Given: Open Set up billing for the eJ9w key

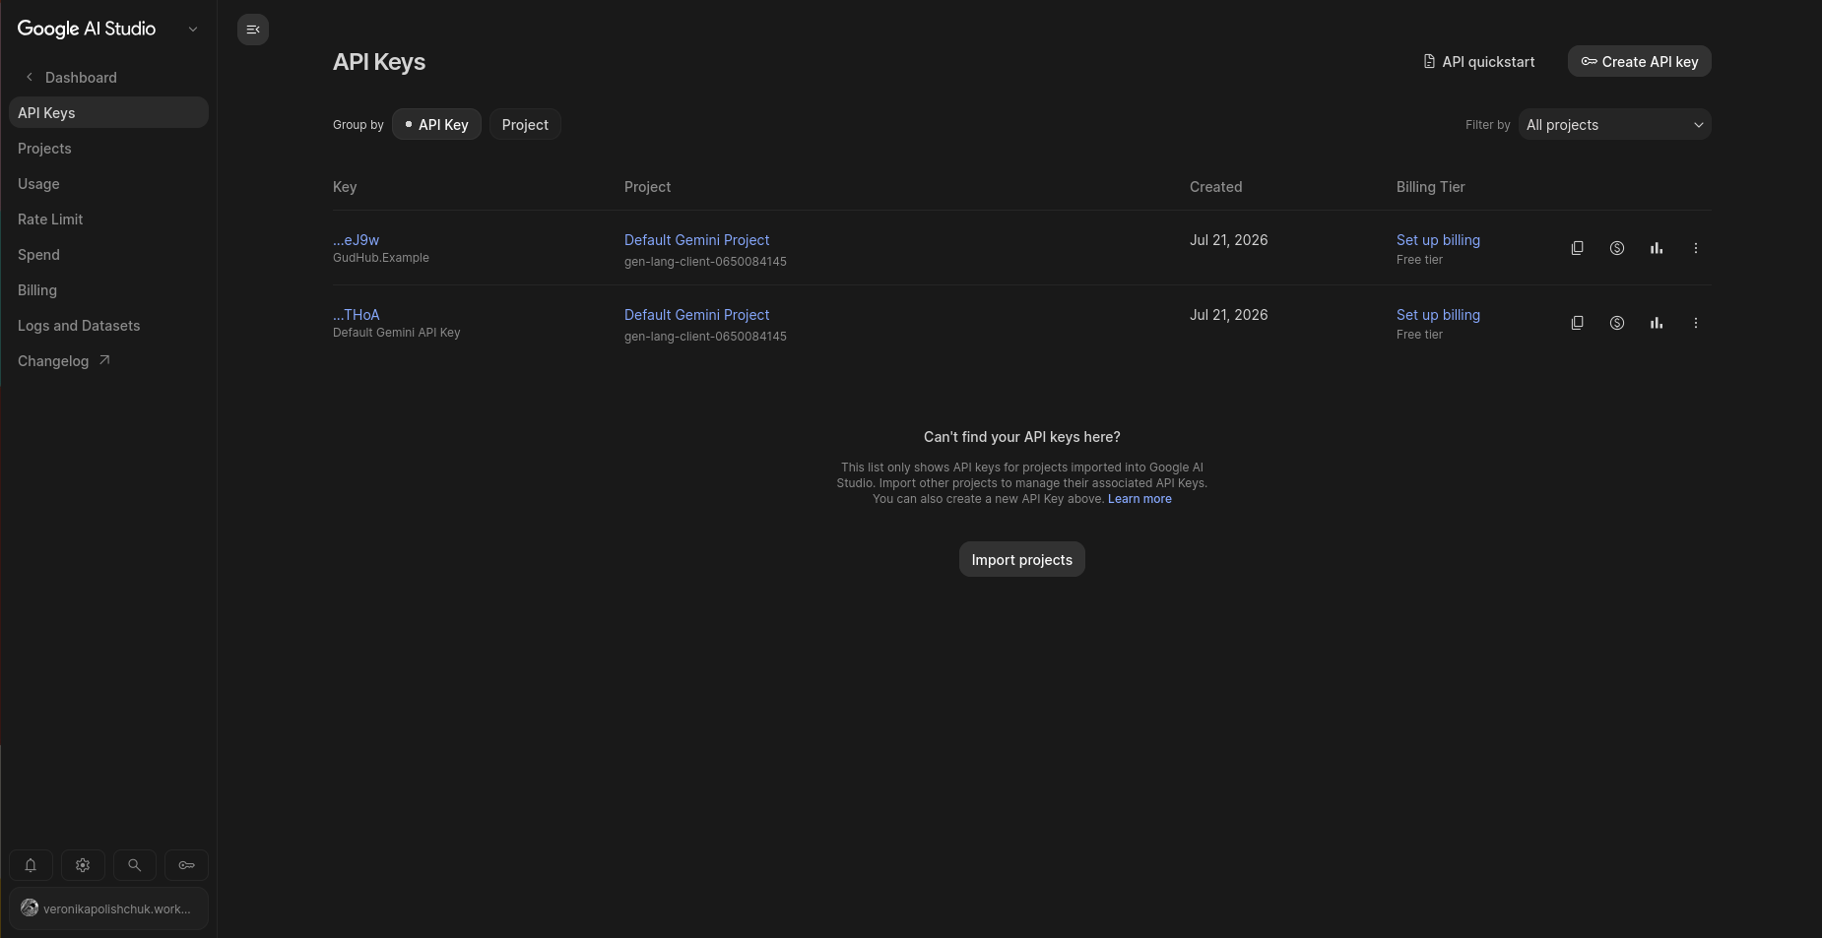Looking at the screenshot, I should click(1438, 240).
